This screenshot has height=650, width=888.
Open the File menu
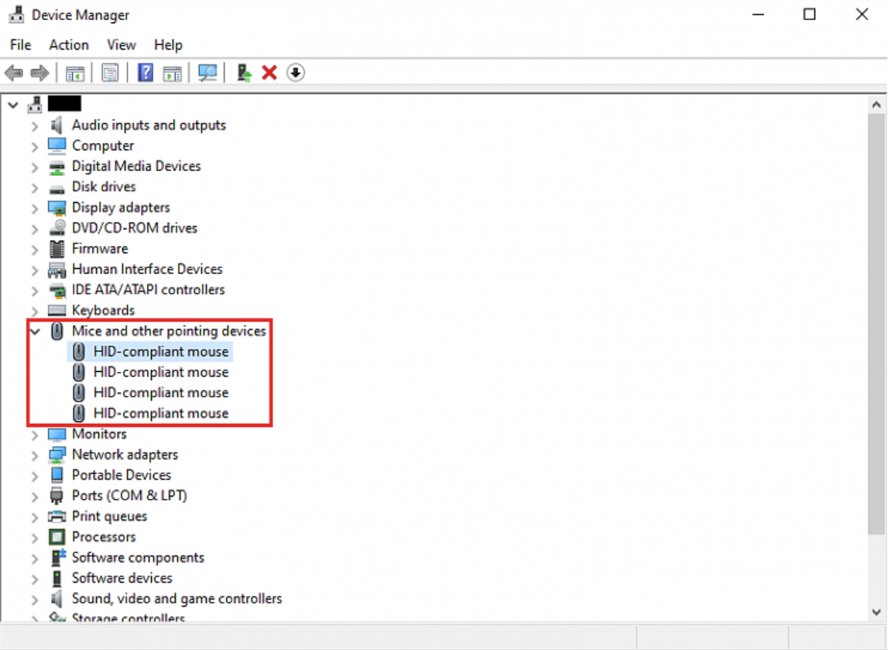tap(21, 45)
